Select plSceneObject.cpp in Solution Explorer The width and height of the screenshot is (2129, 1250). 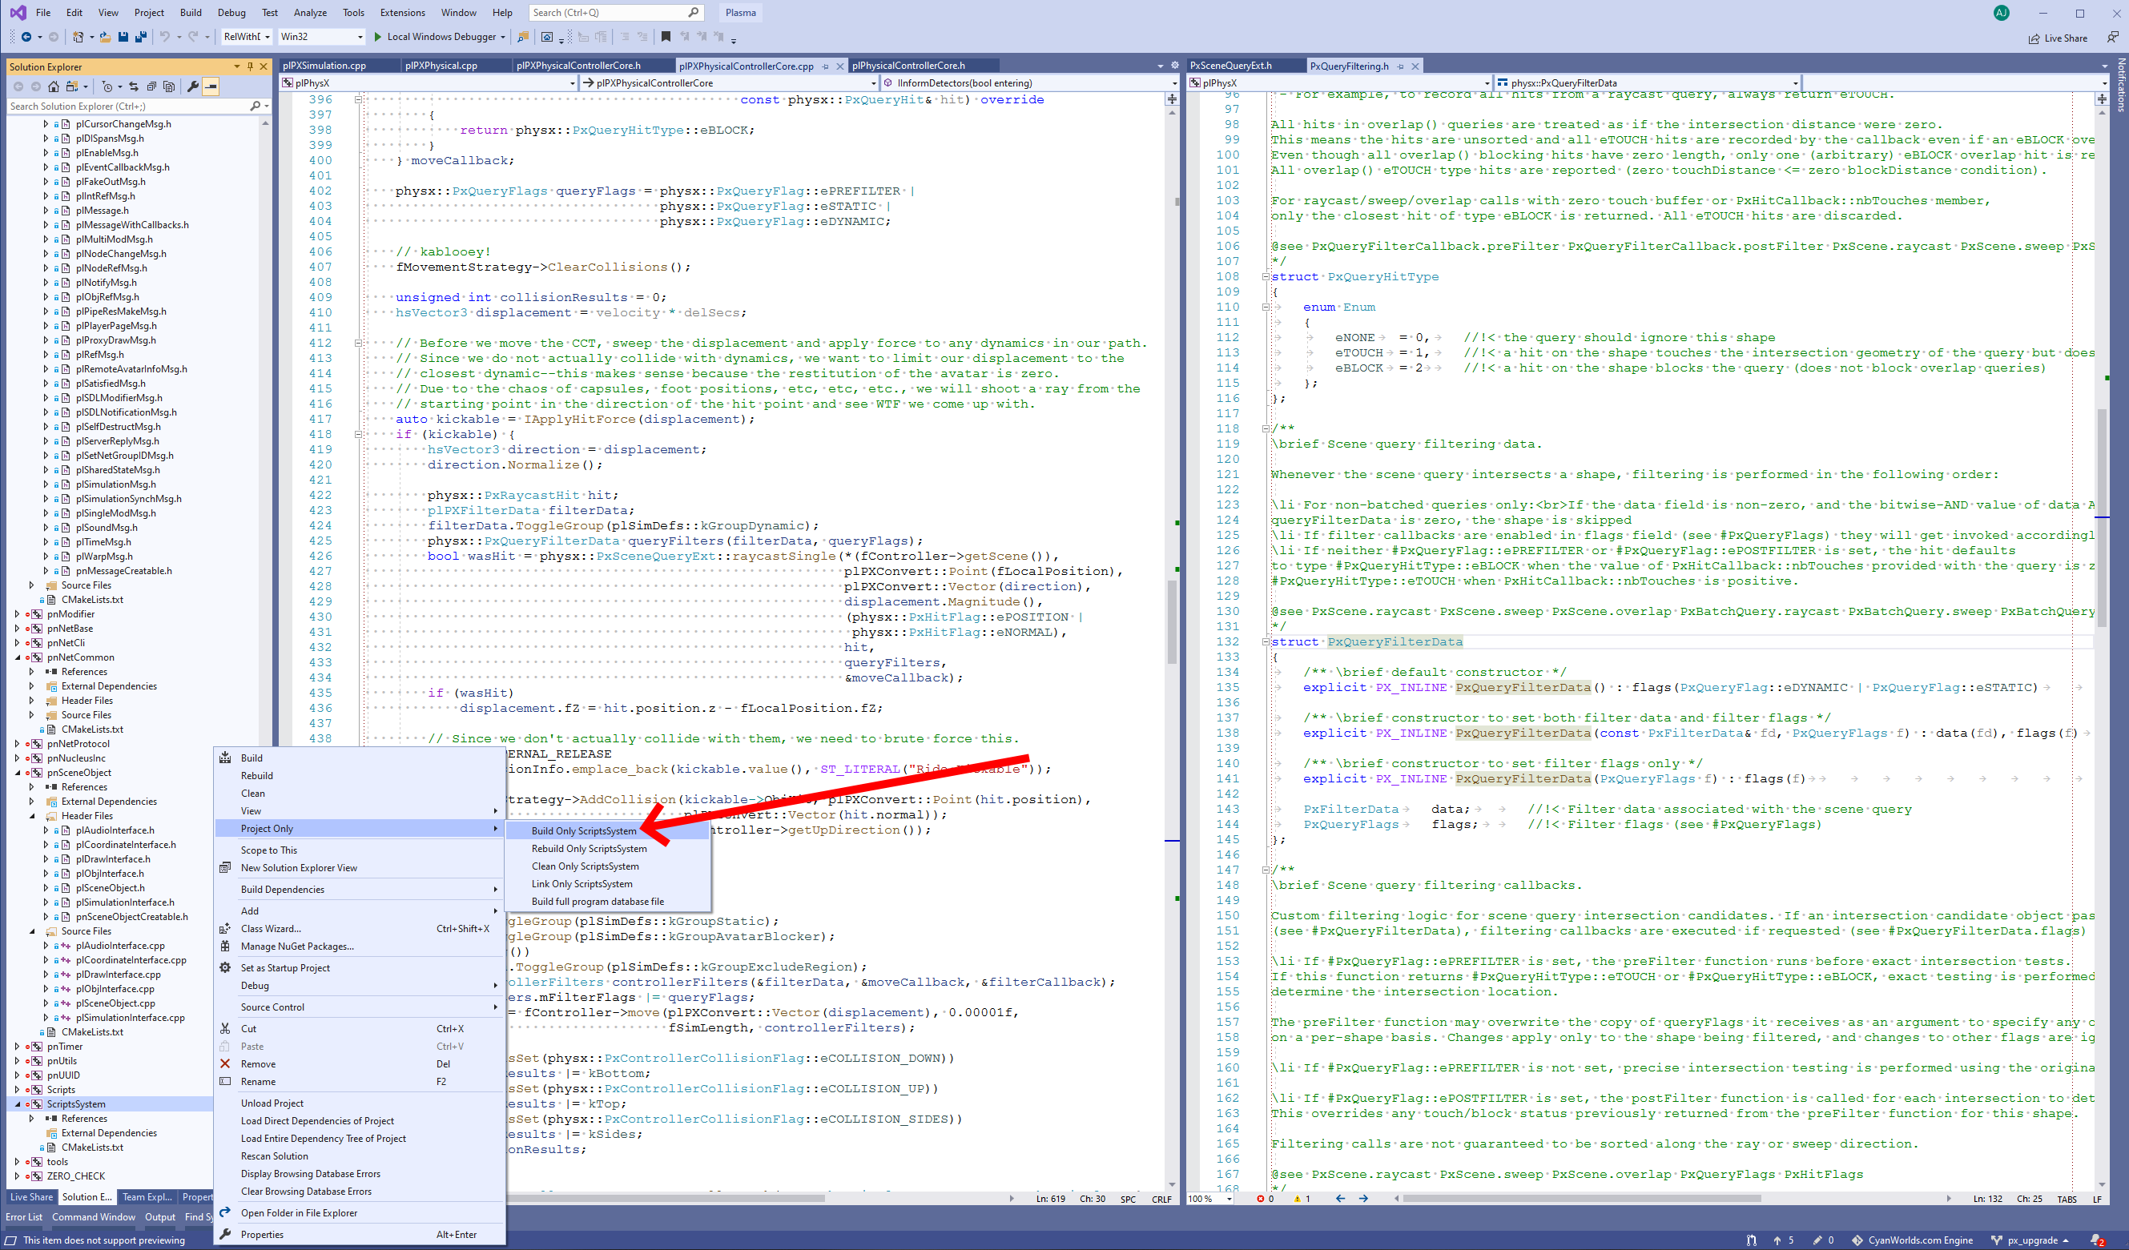(115, 1003)
